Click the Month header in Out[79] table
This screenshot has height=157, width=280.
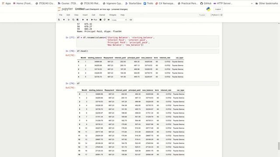click(84, 90)
